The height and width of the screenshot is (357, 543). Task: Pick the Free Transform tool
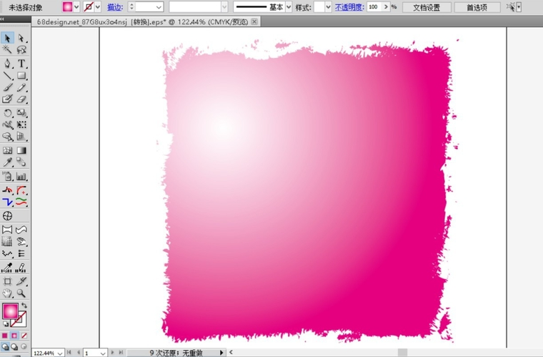21,124
